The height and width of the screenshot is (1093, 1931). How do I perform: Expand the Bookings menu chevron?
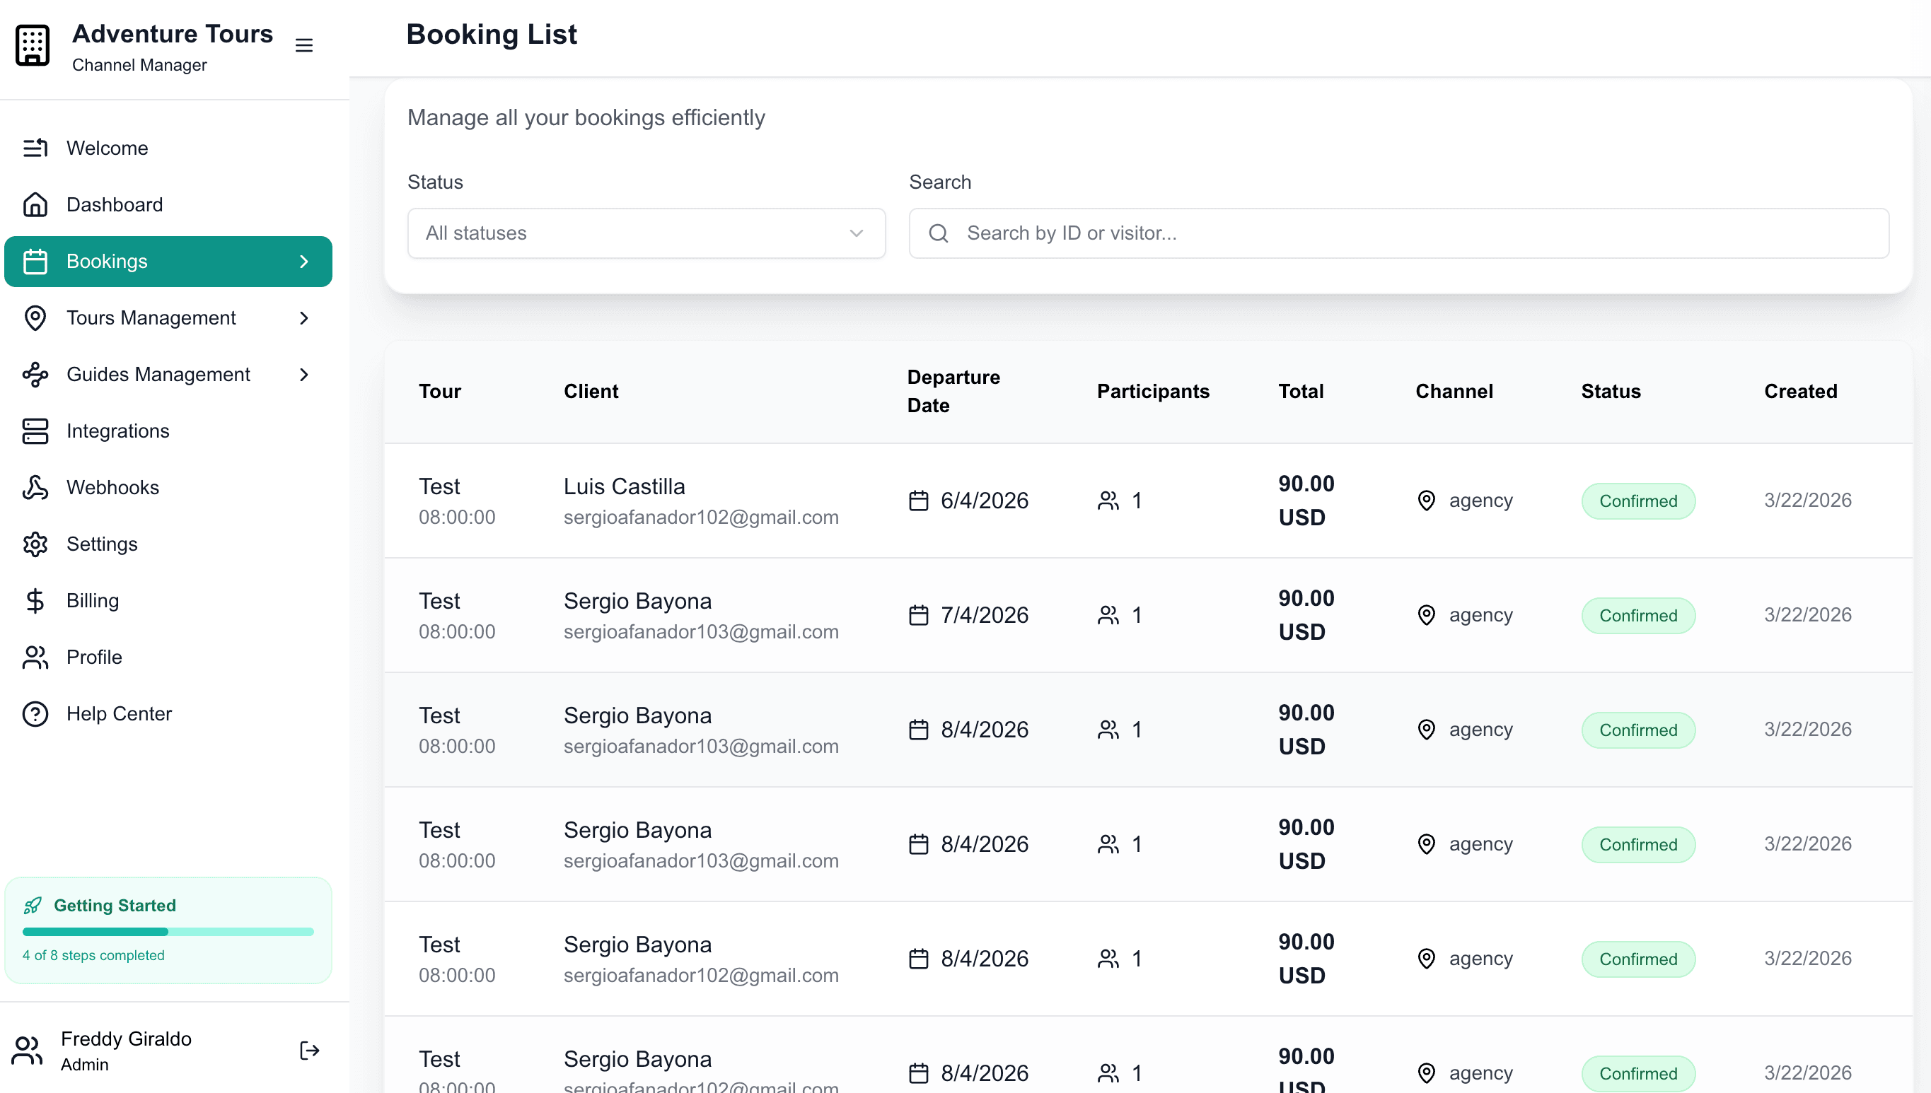304,262
